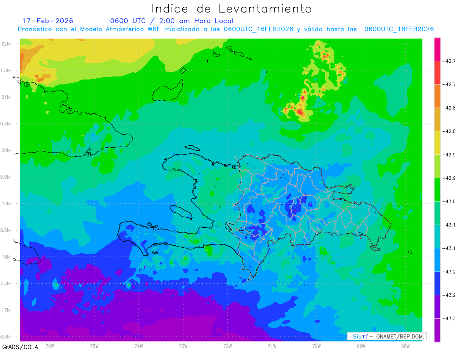This screenshot has height=351, width=455.
Task: Pick the red swatch in the color bar
Action: pos(437,72)
